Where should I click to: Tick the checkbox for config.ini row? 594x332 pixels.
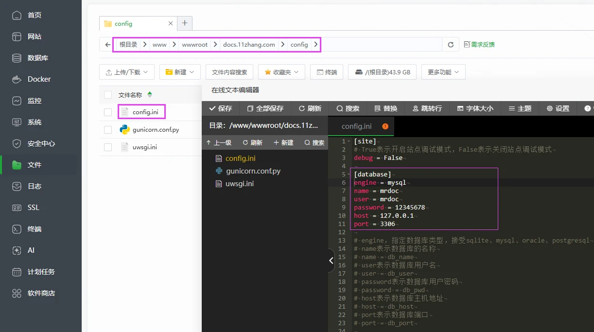[x=108, y=112]
